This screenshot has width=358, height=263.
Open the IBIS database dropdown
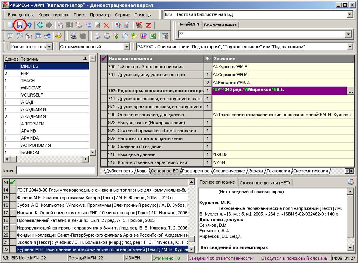(350, 15)
